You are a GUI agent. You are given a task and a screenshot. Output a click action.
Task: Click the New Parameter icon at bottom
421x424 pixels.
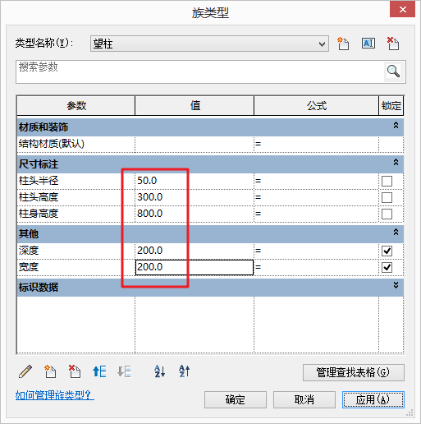point(50,371)
